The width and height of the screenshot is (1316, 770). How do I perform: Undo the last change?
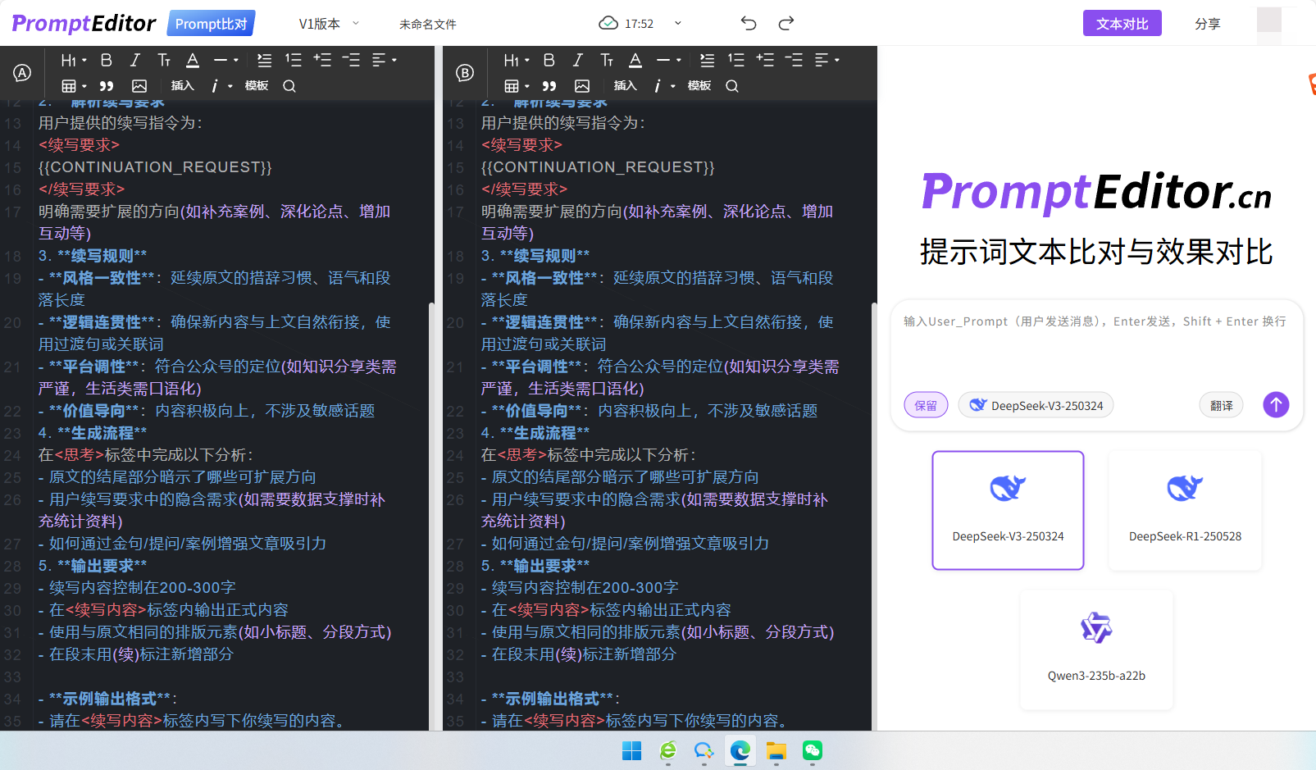[x=748, y=23]
